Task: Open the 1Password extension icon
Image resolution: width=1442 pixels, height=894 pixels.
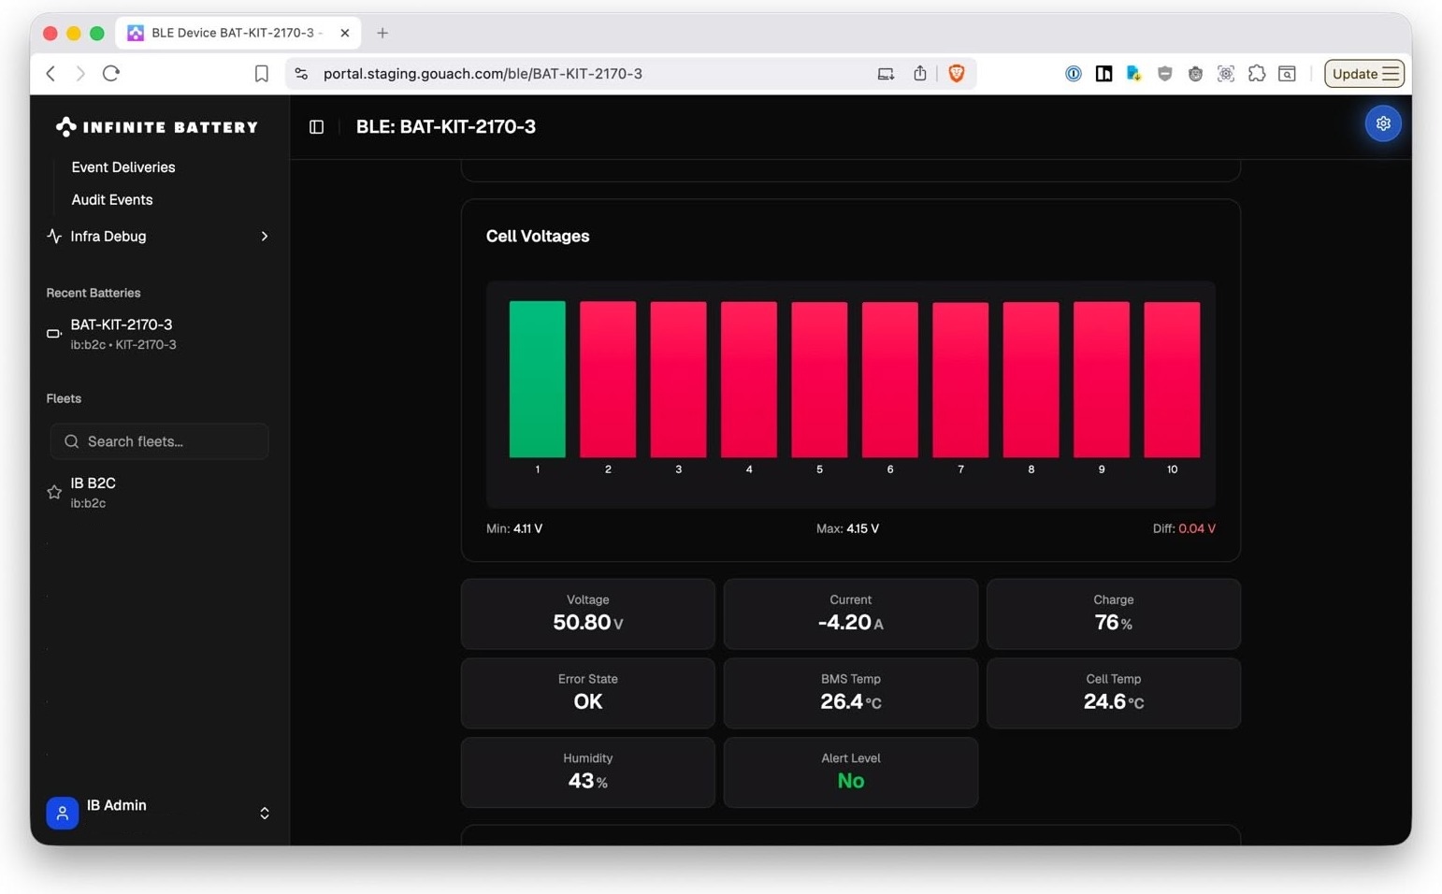Action: pyautogui.click(x=1074, y=73)
